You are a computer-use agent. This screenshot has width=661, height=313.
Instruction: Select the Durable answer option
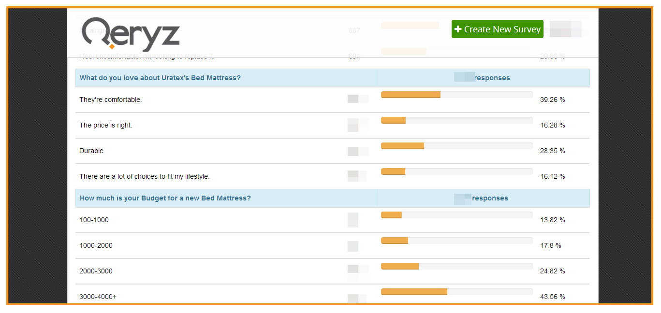(91, 150)
